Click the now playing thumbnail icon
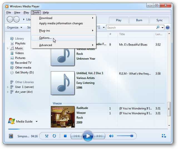 (11, 136)
